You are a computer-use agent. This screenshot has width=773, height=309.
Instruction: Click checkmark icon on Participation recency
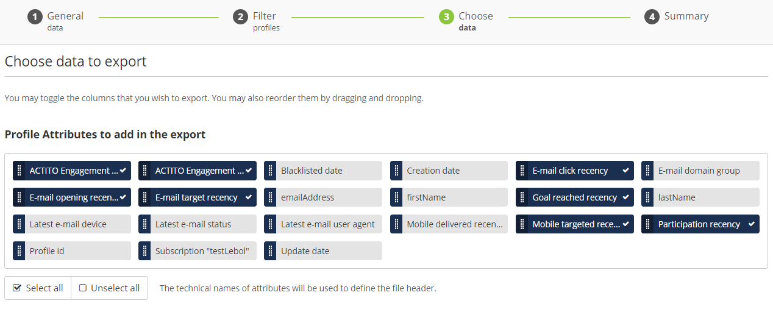click(752, 224)
